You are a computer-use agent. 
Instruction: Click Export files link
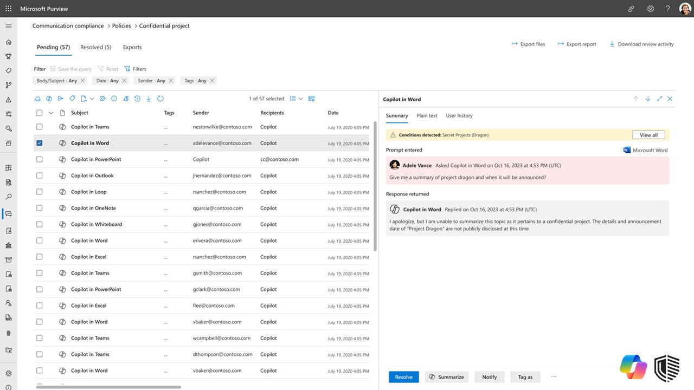[x=528, y=44]
